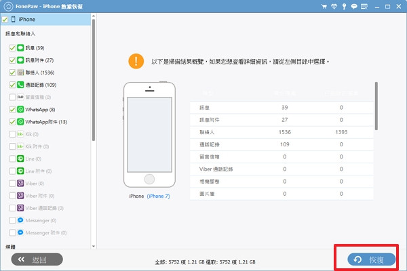Select the WhatsApp附件 (13) label
407x271 pixels.
tap(46, 122)
